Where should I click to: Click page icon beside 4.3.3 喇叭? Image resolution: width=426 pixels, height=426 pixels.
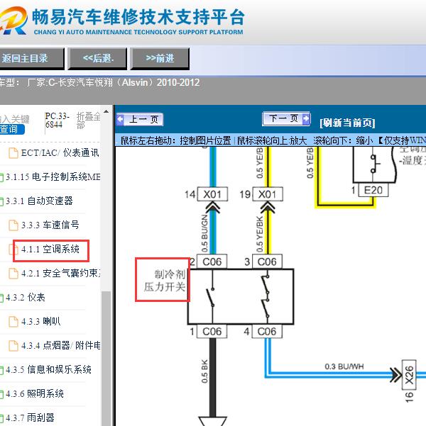(x=13, y=322)
